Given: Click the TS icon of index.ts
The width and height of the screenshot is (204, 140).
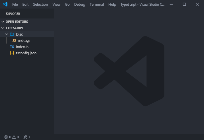Looking at the screenshot, I should click(12, 47).
